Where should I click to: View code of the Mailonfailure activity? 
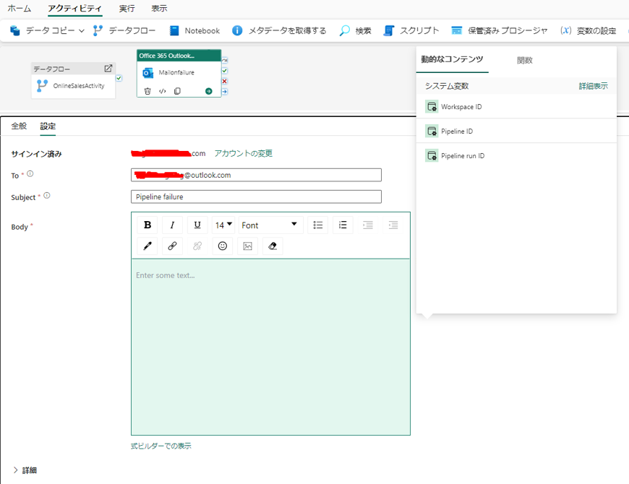pos(163,91)
